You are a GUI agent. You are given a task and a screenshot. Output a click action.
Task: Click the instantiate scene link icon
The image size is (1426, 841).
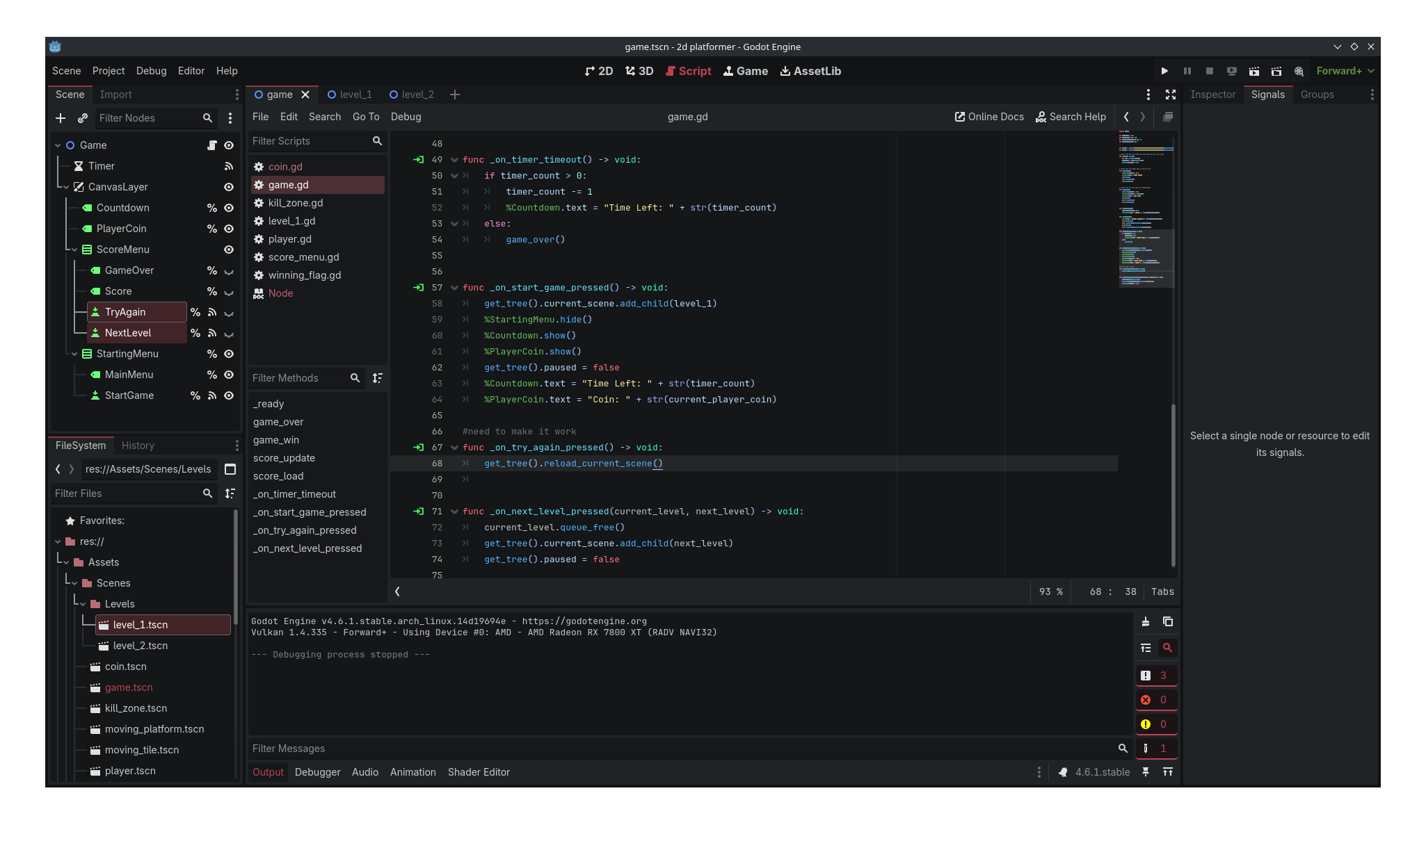(83, 118)
